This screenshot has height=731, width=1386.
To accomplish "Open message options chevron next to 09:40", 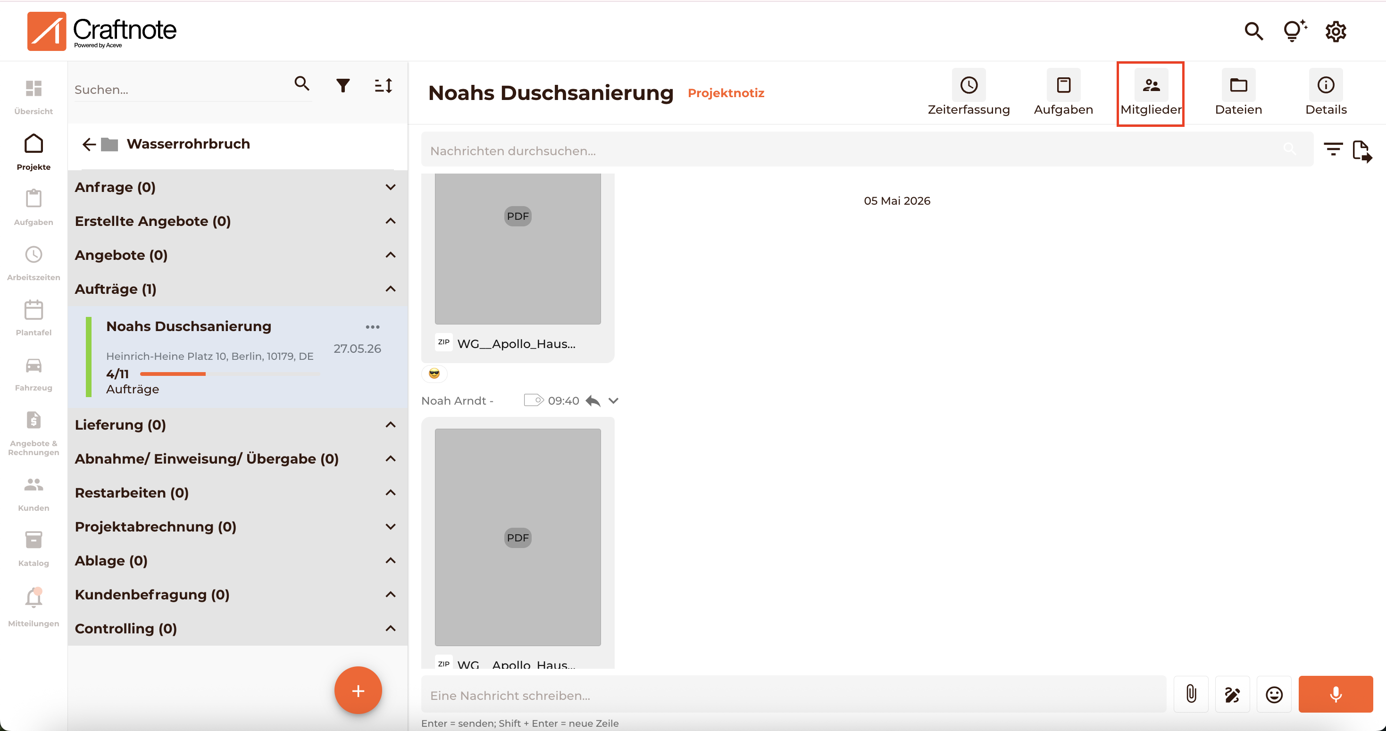I will [613, 401].
